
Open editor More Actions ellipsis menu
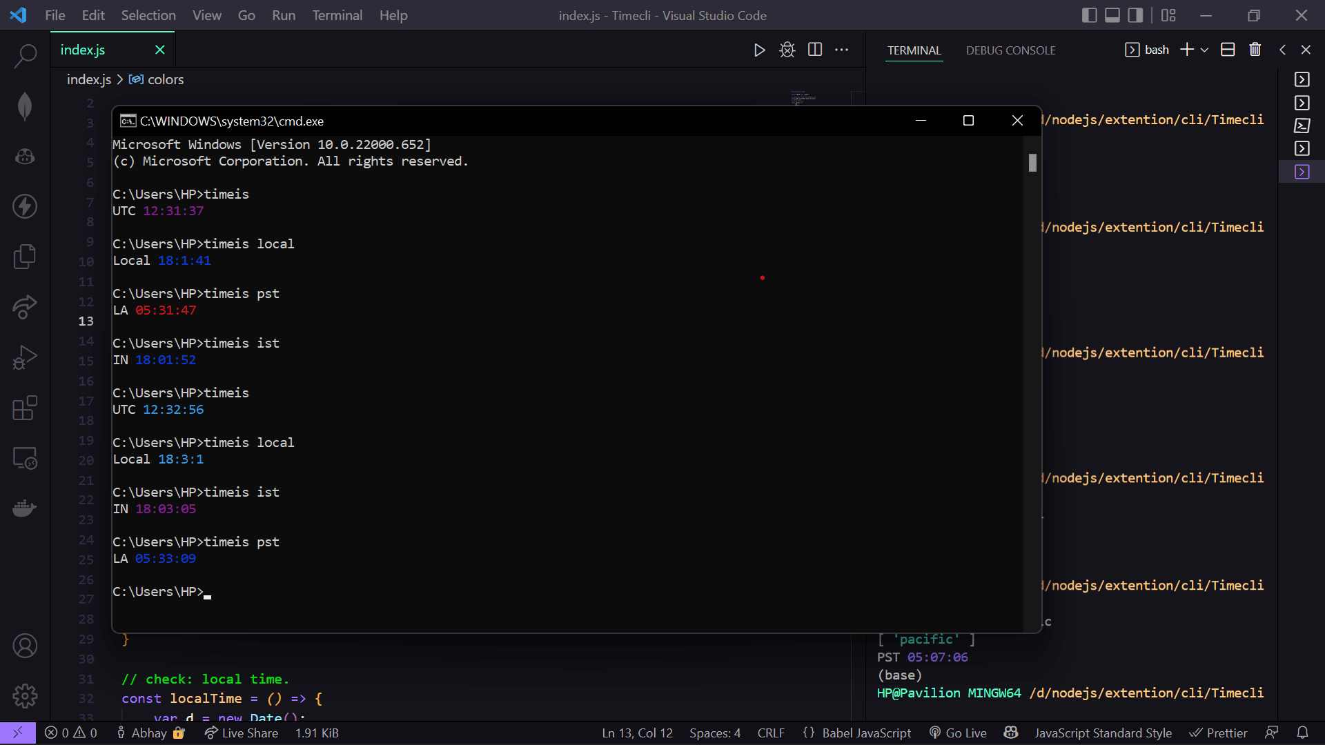tap(842, 50)
